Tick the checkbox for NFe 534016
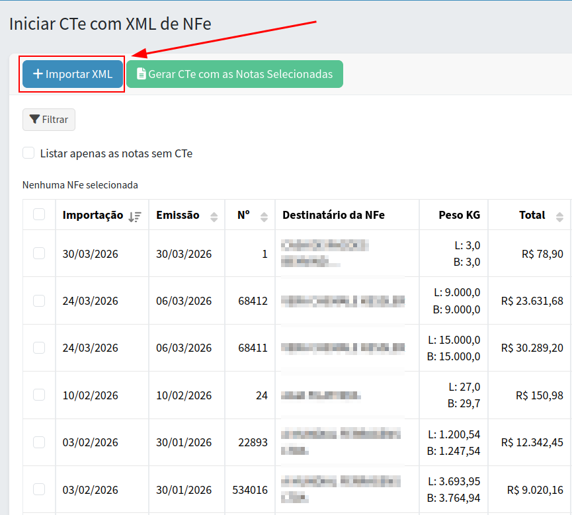 (x=39, y=489)
